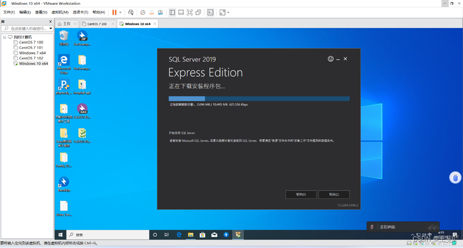Screen dimensions: 463x248
Task: Click the SQL installer taskbar icon
Action: coord(238,235)
